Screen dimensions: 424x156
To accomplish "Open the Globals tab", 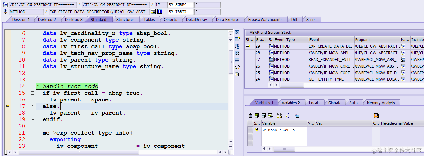I will tap(334, 103).
